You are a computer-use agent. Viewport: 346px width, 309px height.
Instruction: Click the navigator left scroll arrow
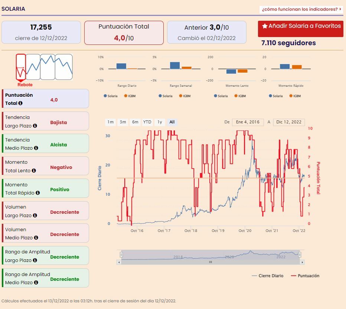coord(119,262)
